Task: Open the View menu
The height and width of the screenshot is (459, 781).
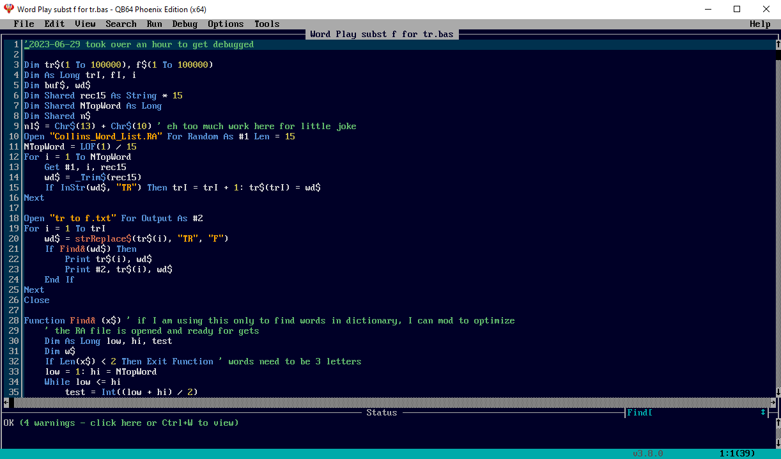Action: 85,24
